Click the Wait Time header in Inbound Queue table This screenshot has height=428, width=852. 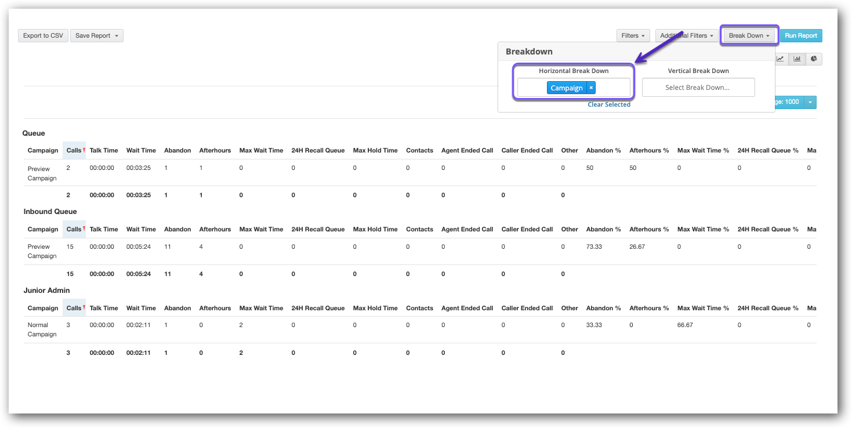pos(141,228)
